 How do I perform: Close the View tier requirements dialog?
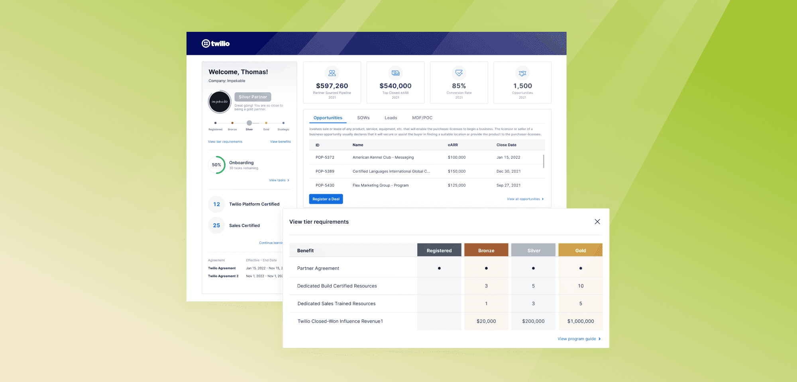click(597, 222)
